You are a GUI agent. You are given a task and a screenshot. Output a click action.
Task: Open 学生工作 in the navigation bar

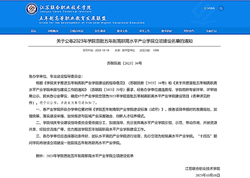(x=144, y=31)
